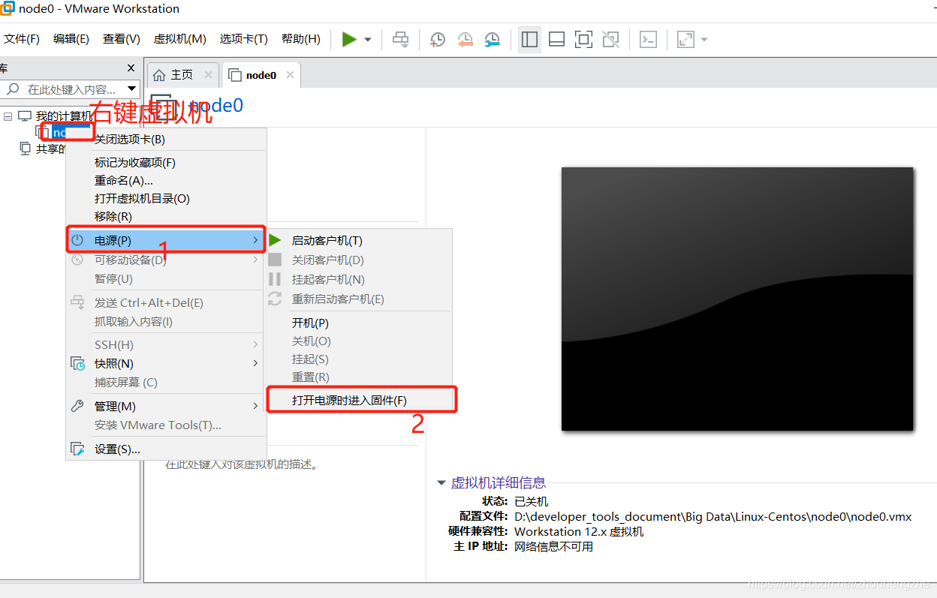Choose 设置(S)... from context menu
The height and width of the screenshot is (598, 937).
point(166,449)
